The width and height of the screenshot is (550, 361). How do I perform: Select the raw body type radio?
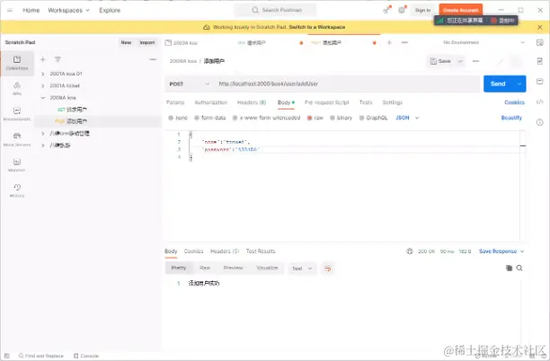[x=310, y=119]
